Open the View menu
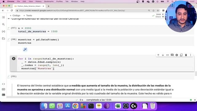 point(31,1)
